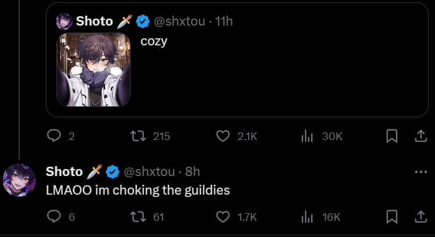Screen dimensions: 435x237
Task: Repost the tweet with 61 reposts
Action: point(138,217)
